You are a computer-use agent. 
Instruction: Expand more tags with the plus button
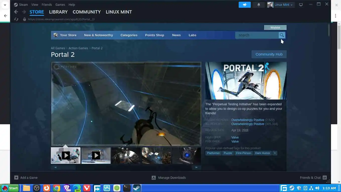click(x=275, y=153)
